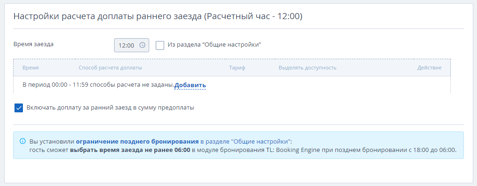Click the bold text 'выбрать время заезда не ранее 06:00'
Image resolution: width=477 pixels, height=186 pixels.
(x=130, y=150)
